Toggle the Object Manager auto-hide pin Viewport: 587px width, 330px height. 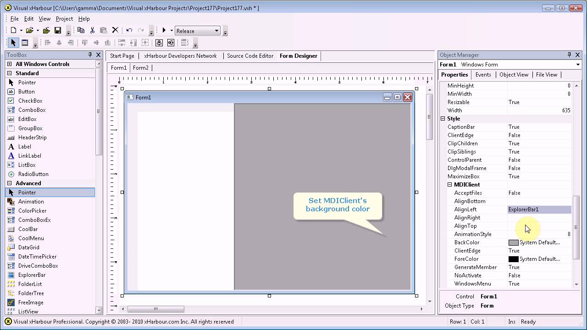point(569,55)
